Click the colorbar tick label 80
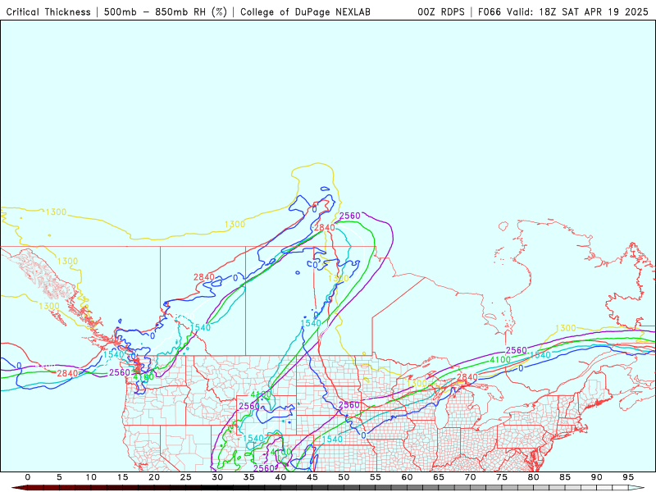The height and width of the screenshot is (492, 656). pyautogui.click(x=534, y=477)
